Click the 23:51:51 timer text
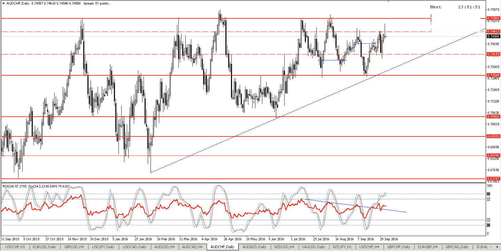Screen dimensions: 501x251 tap(469, 7)
